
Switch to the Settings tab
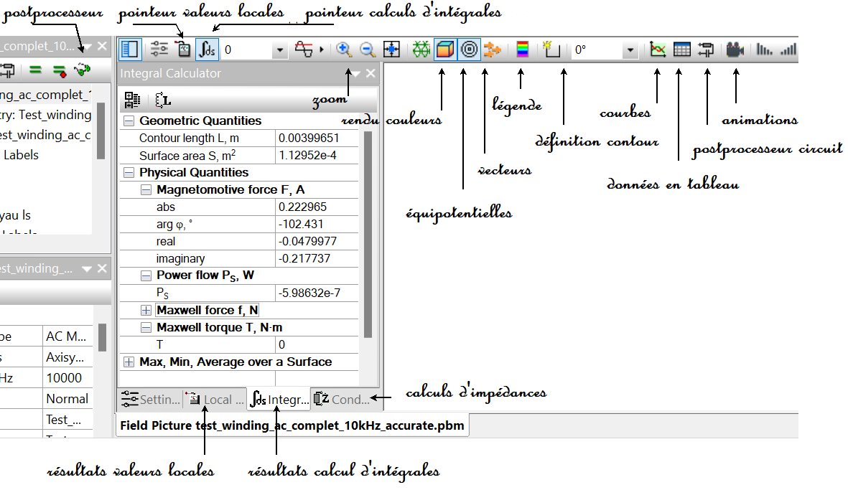pos(149,400)
